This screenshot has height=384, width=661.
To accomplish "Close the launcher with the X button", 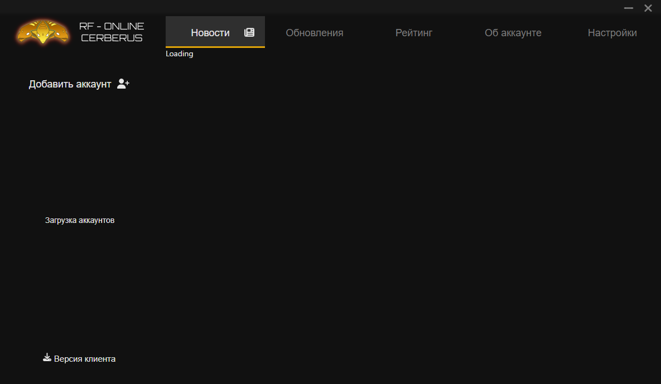I will tap(648, 8).
